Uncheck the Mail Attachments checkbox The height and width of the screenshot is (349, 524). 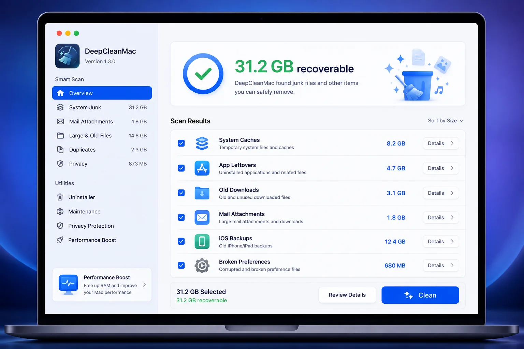point(181,217)
